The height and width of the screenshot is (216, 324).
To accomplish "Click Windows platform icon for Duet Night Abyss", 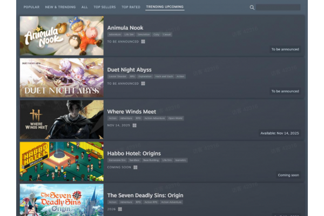I will point(143,84).
